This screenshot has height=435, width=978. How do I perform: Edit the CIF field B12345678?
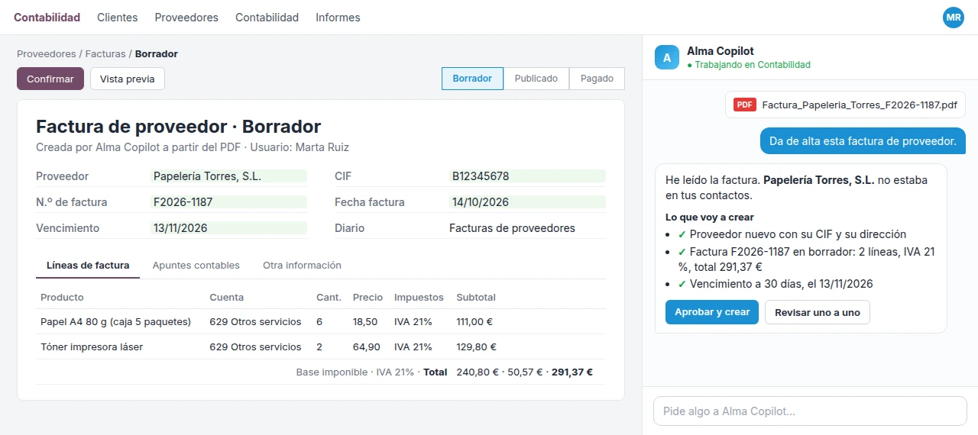click(527, 176)
